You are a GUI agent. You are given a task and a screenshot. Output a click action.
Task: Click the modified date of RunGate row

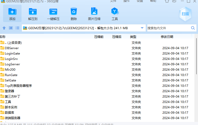175,75
